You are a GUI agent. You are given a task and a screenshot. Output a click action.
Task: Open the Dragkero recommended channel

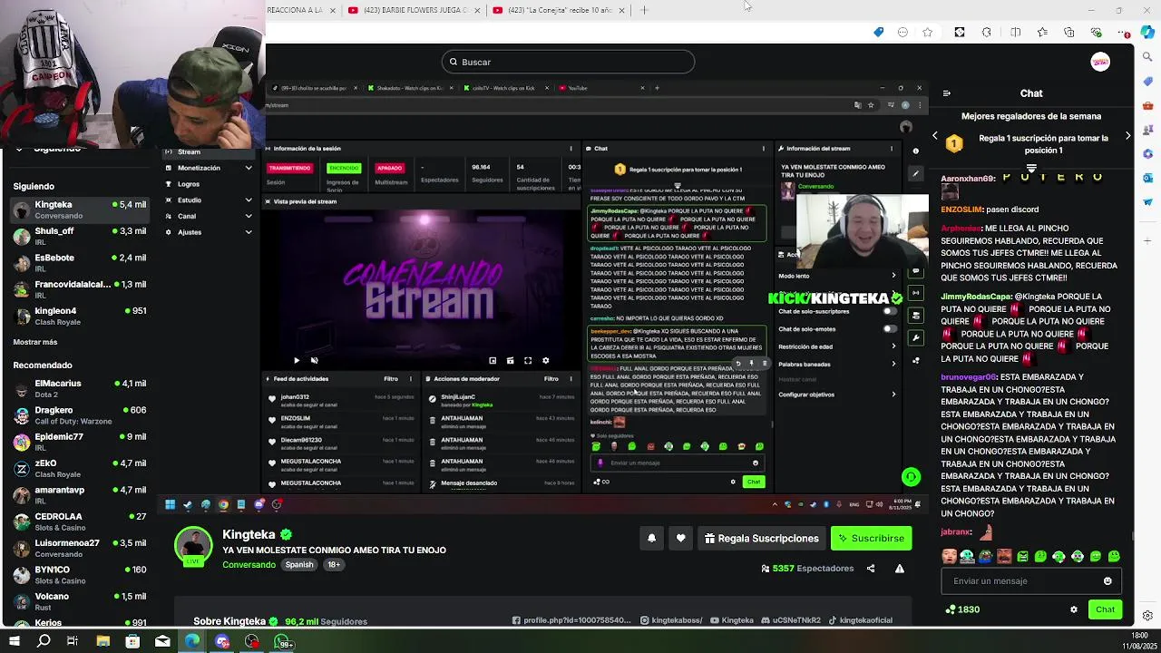[80, 415]
